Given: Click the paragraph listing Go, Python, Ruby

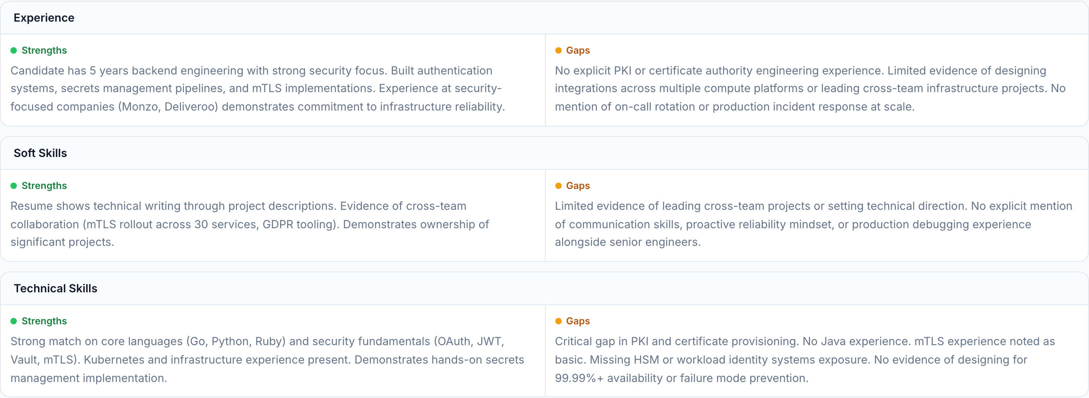Looking at the screenshot, I should (x=266, y=360).
